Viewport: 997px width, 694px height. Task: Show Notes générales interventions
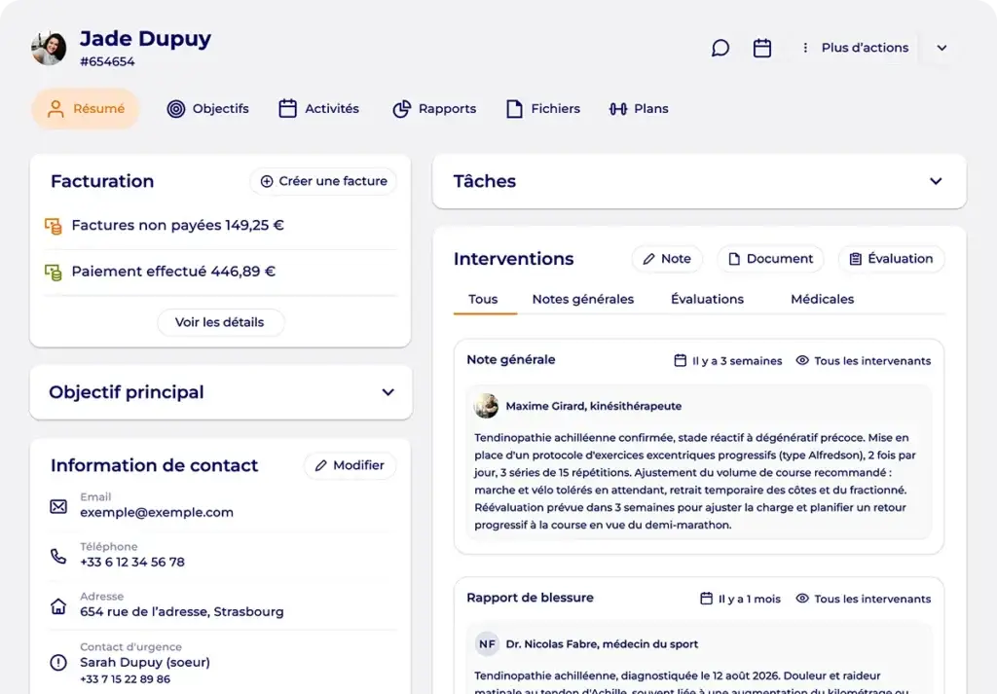tap(583, 300)
